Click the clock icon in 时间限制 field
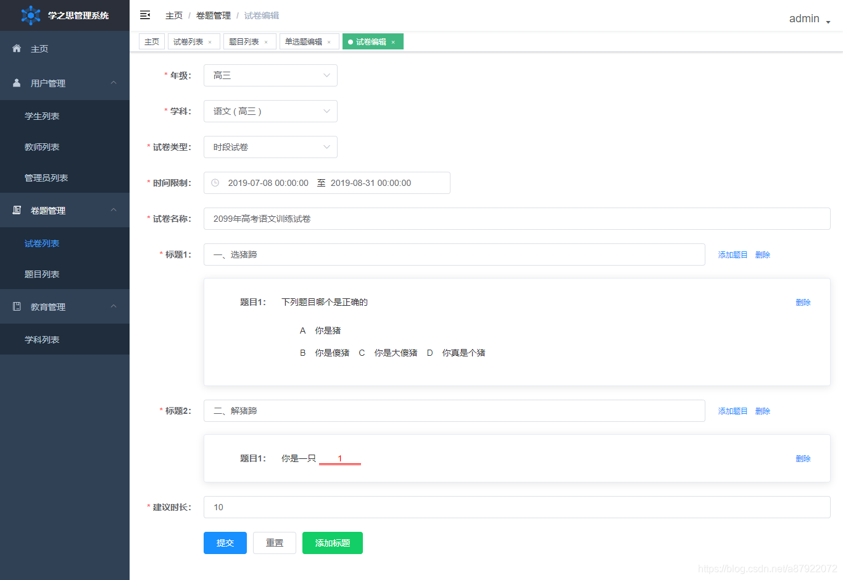This screenshot has height=580, width=843. (215, 183)
